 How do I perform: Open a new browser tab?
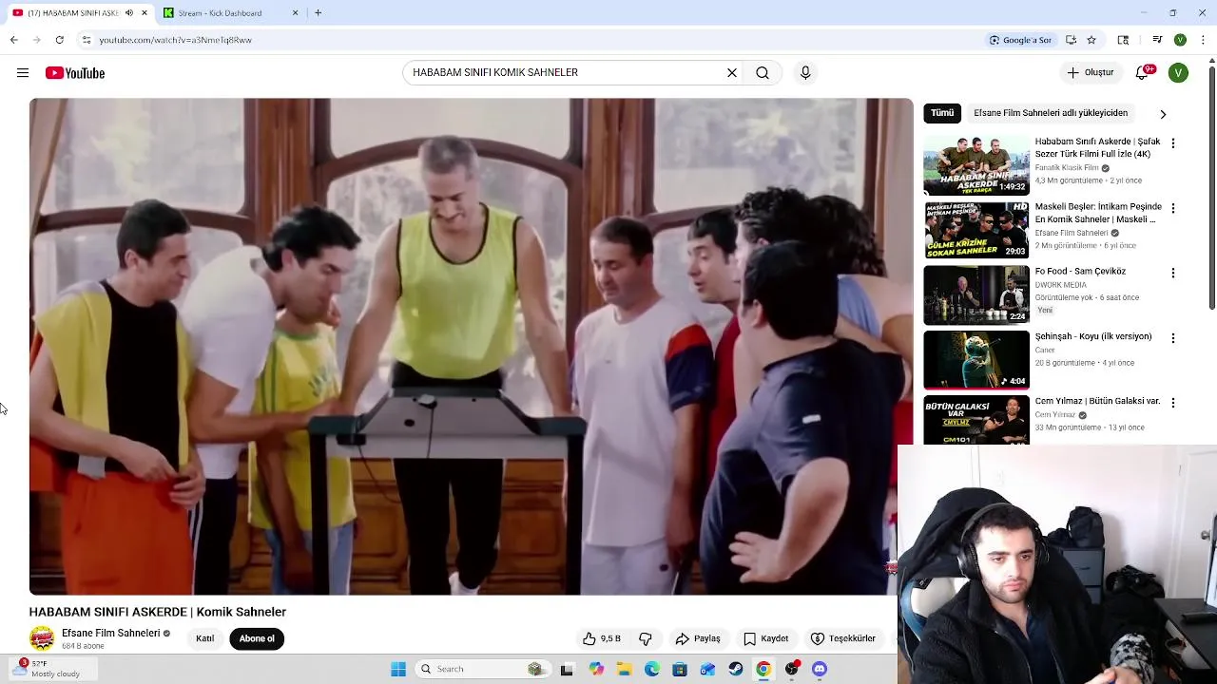[x=318, y=13]
